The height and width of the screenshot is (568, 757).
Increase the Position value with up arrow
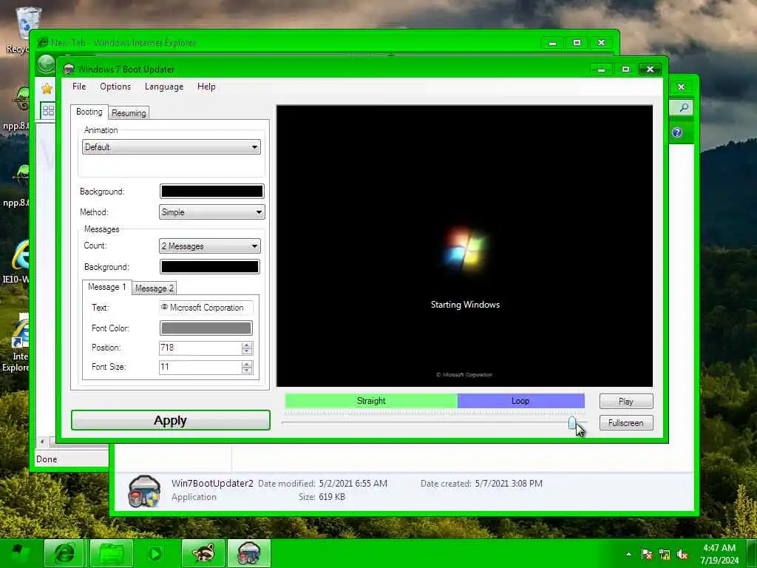tap(247, 345)
